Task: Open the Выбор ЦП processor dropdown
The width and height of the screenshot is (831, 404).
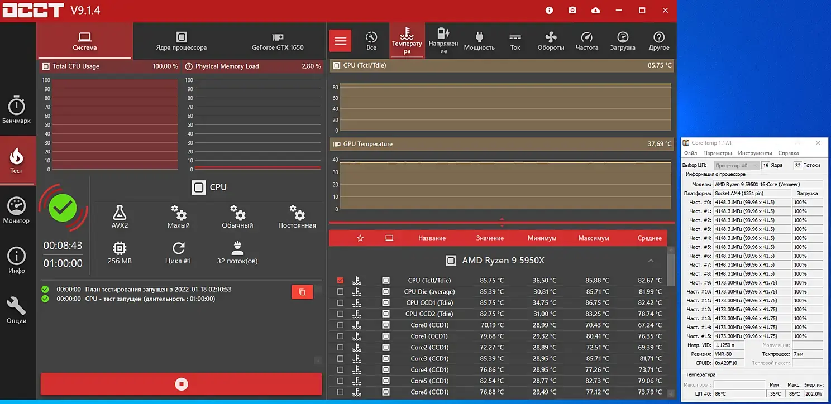Action: [x=737, y=166]
